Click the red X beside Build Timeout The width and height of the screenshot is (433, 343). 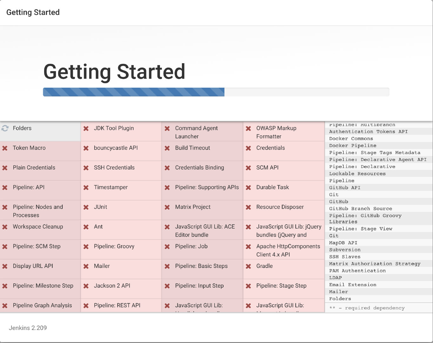[x=167, y=148]
